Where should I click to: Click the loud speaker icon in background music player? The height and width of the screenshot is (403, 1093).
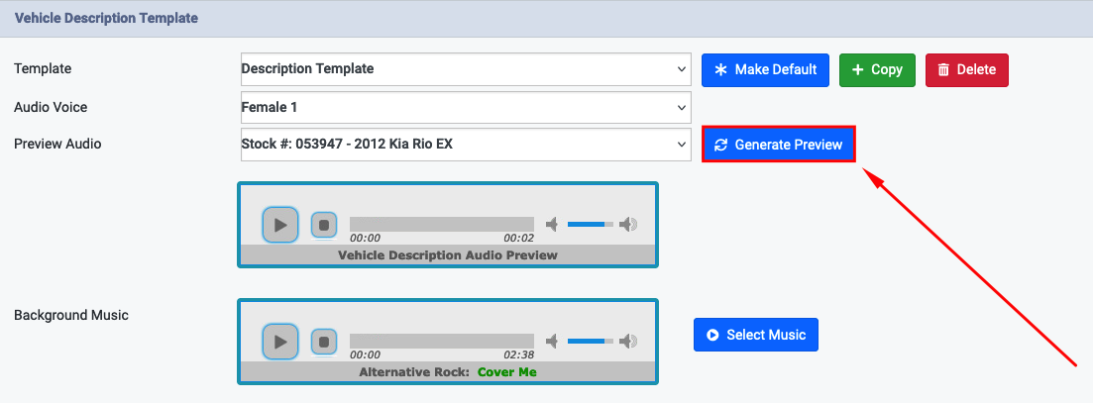[x=629, y=341]
